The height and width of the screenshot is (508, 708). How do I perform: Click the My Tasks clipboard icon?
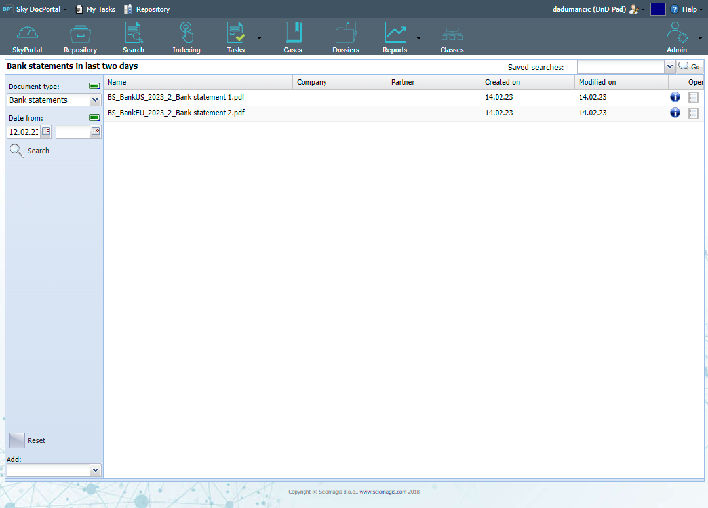pos(79,9)
